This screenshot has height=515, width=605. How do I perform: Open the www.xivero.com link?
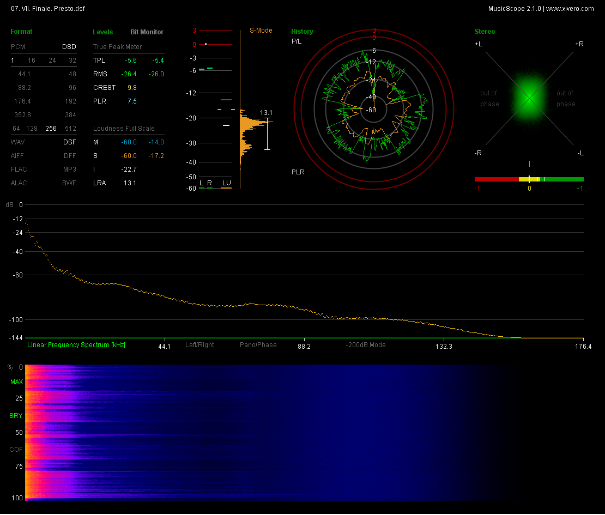click(x=570, y=9)
